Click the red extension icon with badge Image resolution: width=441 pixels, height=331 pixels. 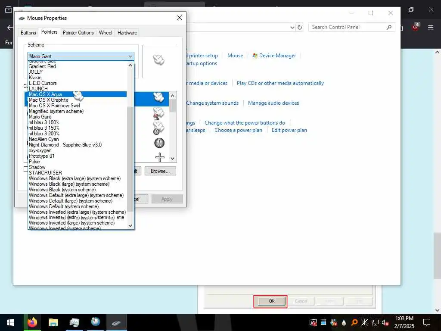tap(416, 27)
